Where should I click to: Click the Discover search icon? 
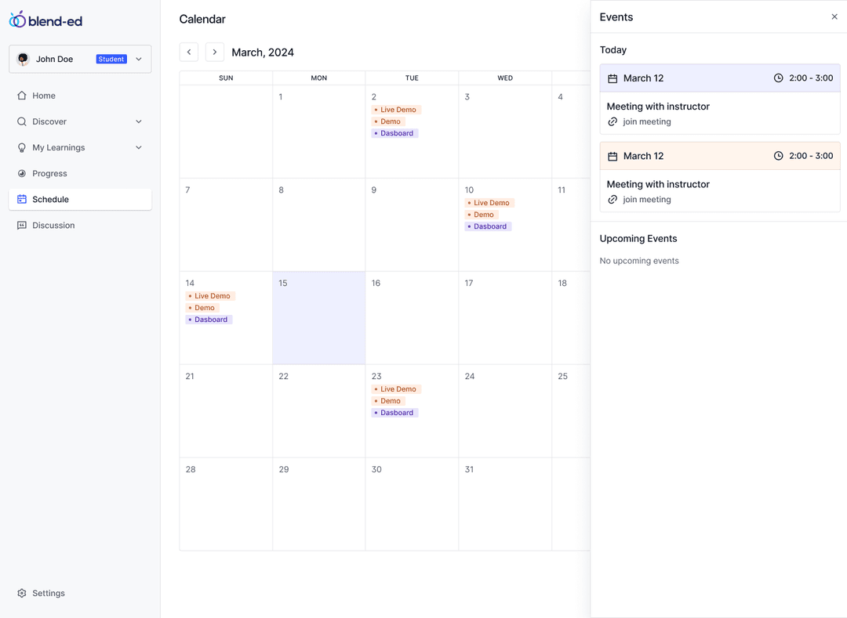click(x=22, y=121)
